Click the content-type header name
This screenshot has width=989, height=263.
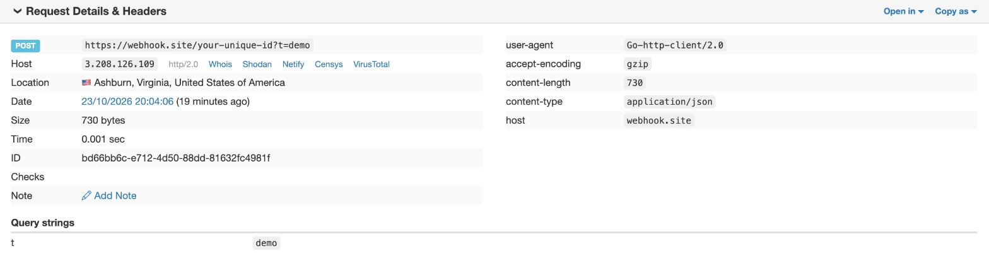pos(534,102)
